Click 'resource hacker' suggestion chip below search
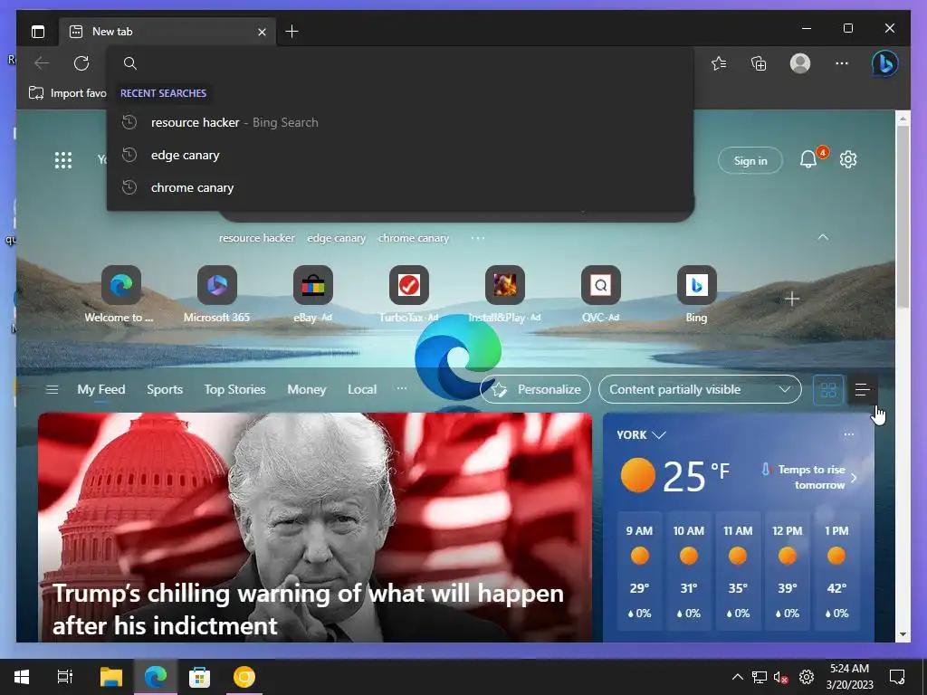 click(x=256, y=238)
